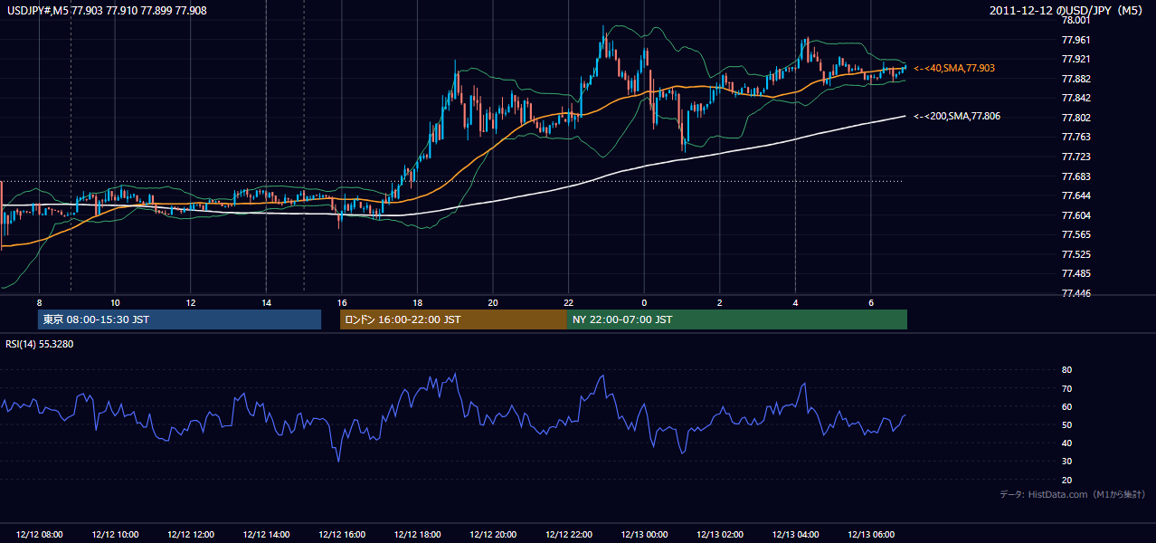Image resolution: width=1156 pixels, height=543 pixels.
Task: Click the bottom time label 12/12 14:00
Action: click(x=266, y=535)
